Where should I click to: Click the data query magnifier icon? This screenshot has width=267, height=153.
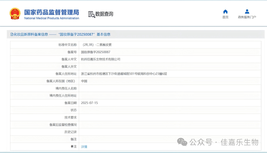pyautogui.click(x=92, y=14)
